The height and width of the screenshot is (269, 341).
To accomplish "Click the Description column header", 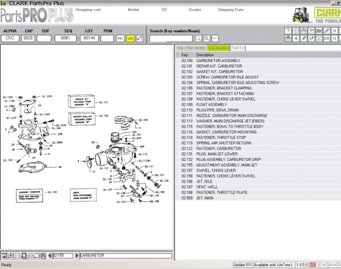I will (x=268, y=55).
